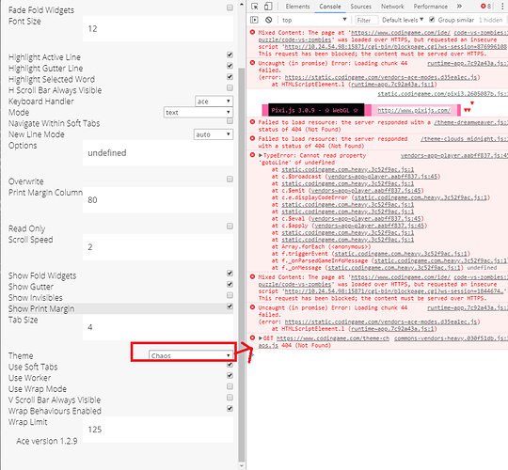
Task: Open the DevTools three-dot options menu
Action: 502,7
